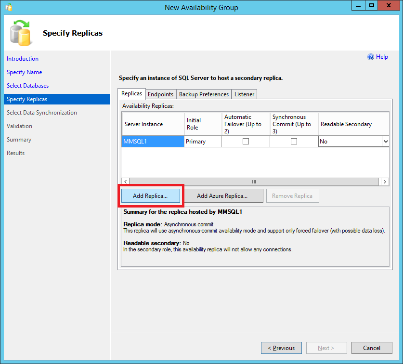Open the Readable Secondary dropdown

tap(385, 142)
